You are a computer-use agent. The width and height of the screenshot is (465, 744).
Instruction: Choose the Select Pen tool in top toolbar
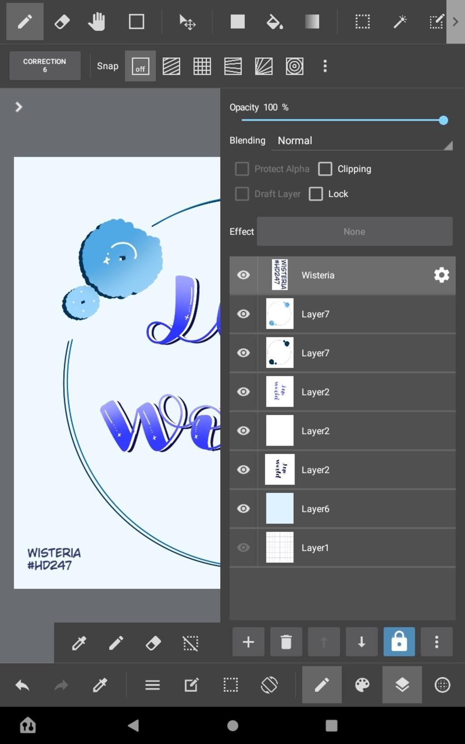436,21
